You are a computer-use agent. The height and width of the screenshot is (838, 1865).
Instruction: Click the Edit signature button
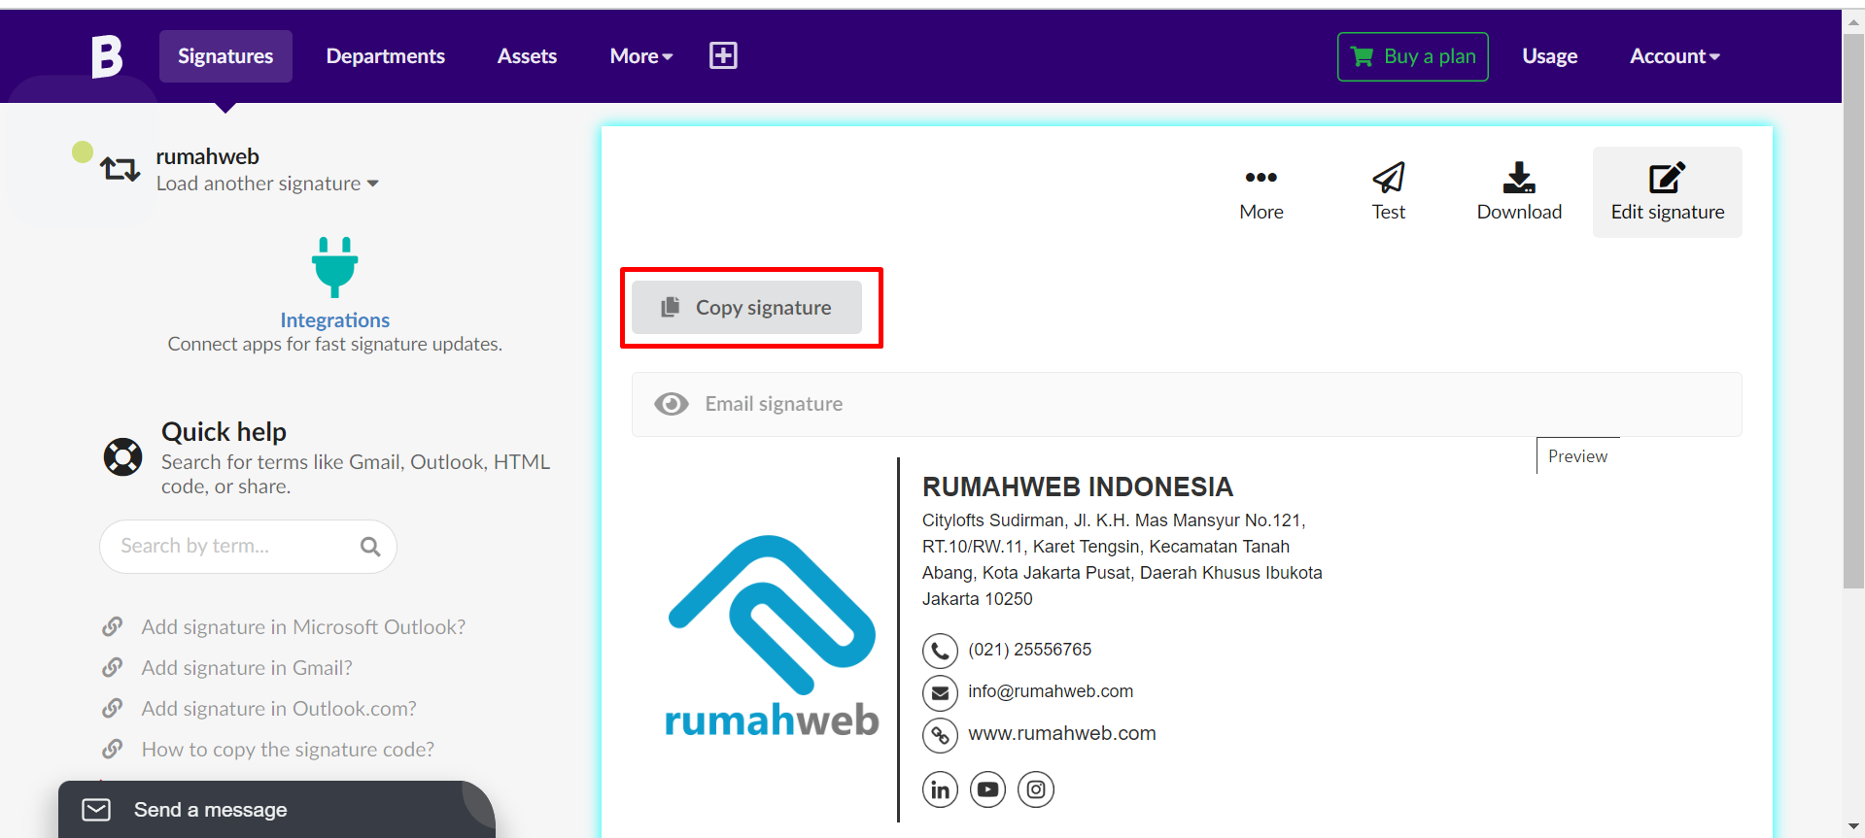tap(1668, 192)
